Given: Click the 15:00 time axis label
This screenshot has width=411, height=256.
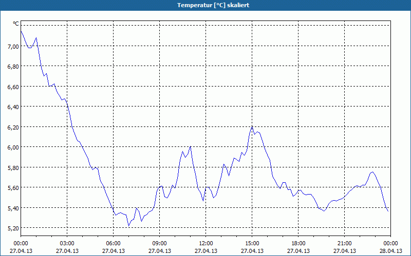Looking at the screenshot, I should (252, 244).
